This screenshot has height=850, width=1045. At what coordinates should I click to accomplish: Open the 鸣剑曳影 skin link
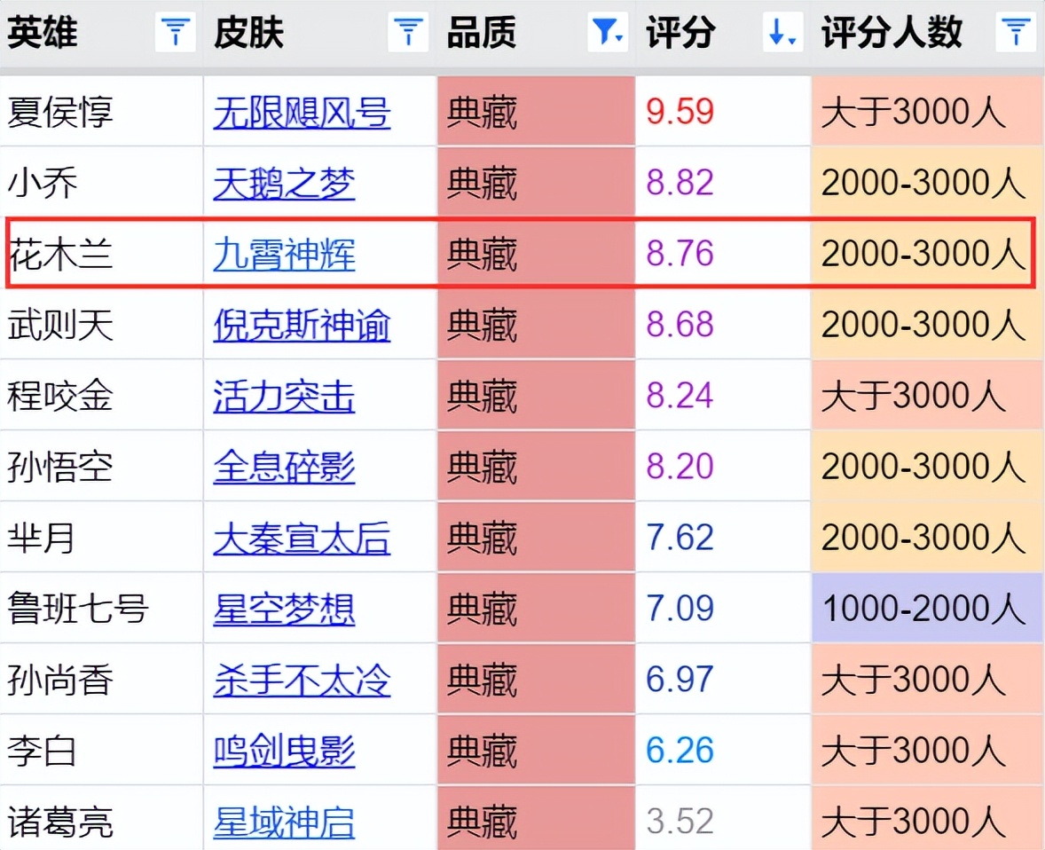coord(284,751)
